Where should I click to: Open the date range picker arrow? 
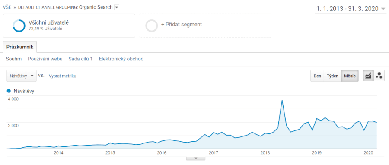point(383,9)
